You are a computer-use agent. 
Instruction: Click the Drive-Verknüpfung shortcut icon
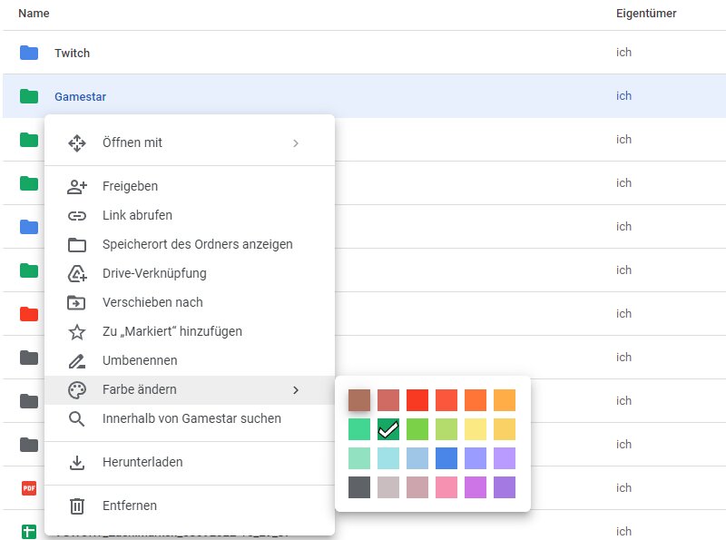(x=77, y=273)
